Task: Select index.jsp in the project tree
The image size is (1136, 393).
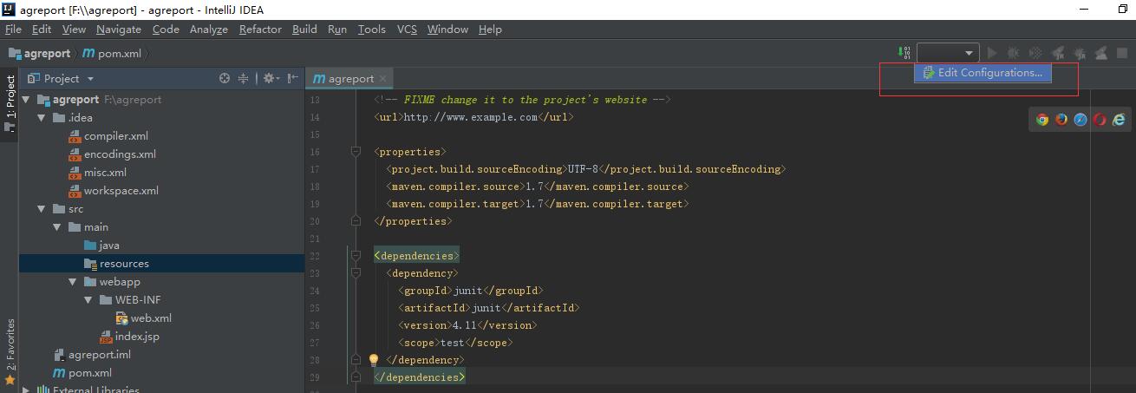Action: tap(136, 337)
